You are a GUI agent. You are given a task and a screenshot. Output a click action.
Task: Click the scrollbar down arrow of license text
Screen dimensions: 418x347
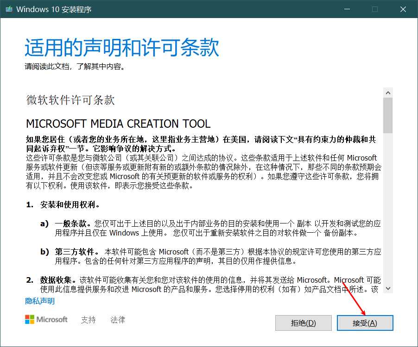tap(388, 288)
